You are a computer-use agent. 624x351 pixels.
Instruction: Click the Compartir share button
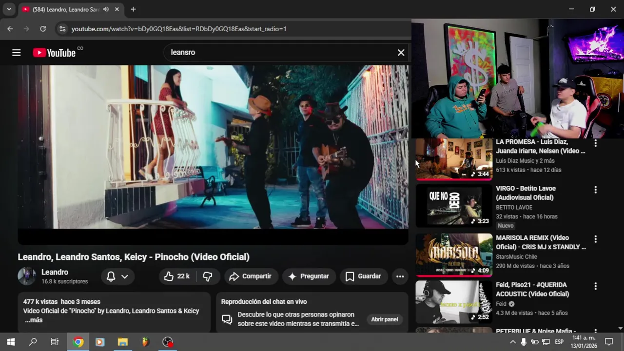click(251, 276)
